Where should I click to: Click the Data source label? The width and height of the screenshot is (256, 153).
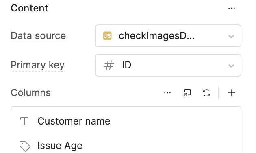(x=38, y=36)
